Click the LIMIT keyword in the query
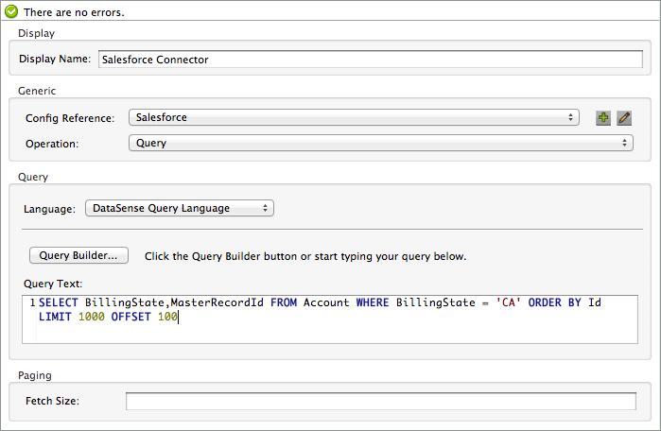The width and height of the screenshot is (661, 431). click(55, 319)
